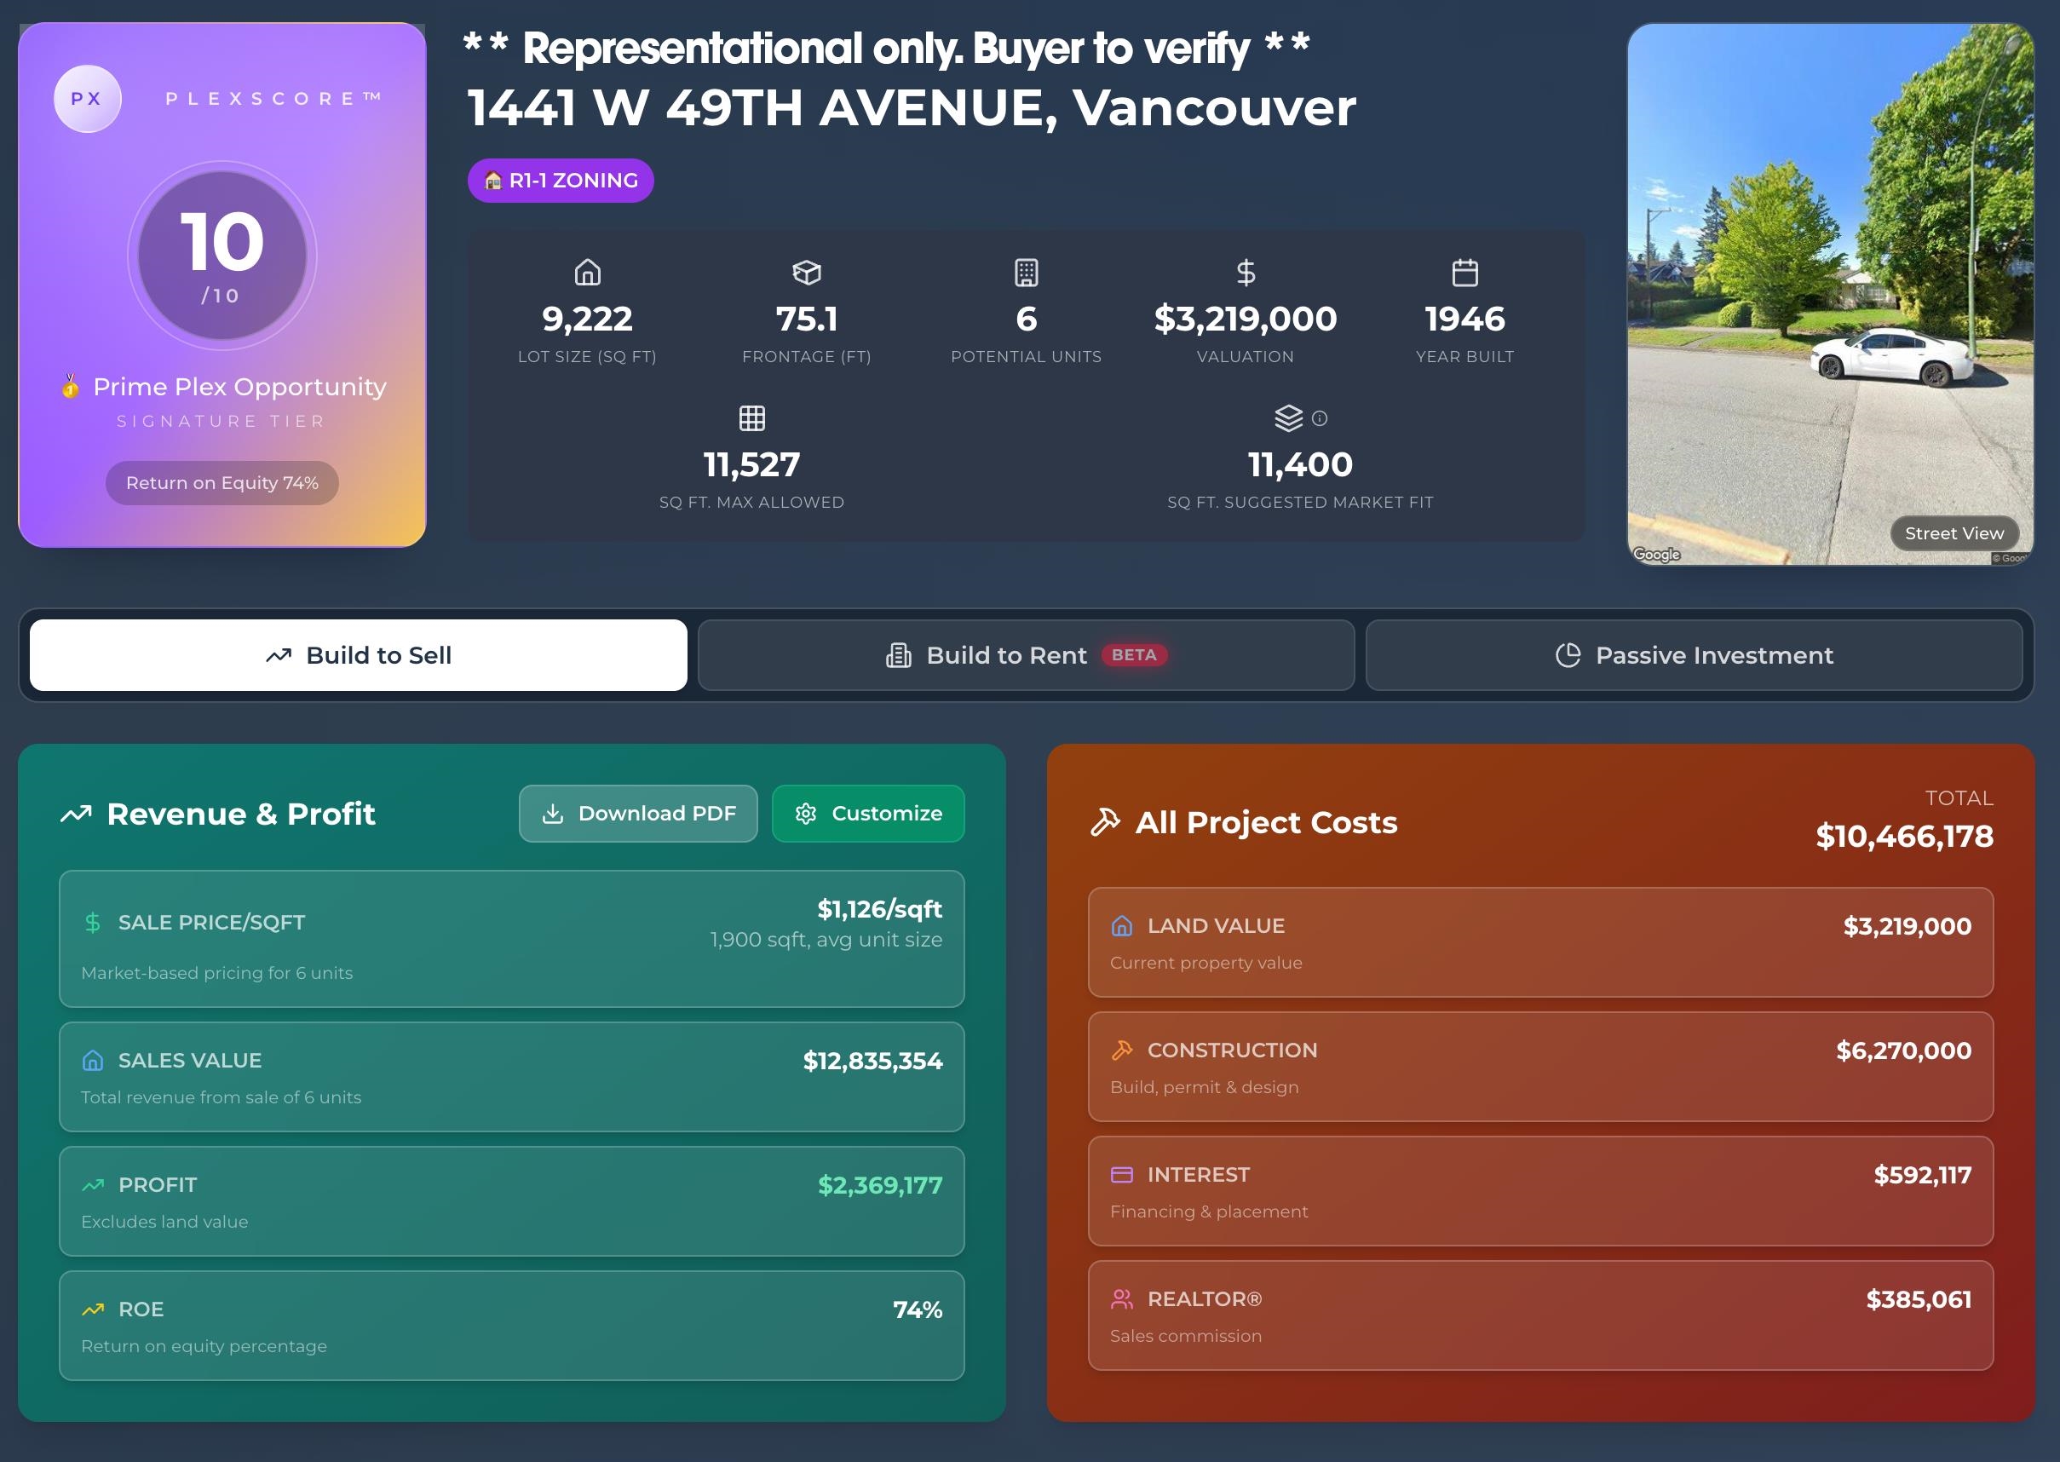2060x1462 pixels.
Task: Click the dollar icon above Valuation
Action: click(1246, 272)
